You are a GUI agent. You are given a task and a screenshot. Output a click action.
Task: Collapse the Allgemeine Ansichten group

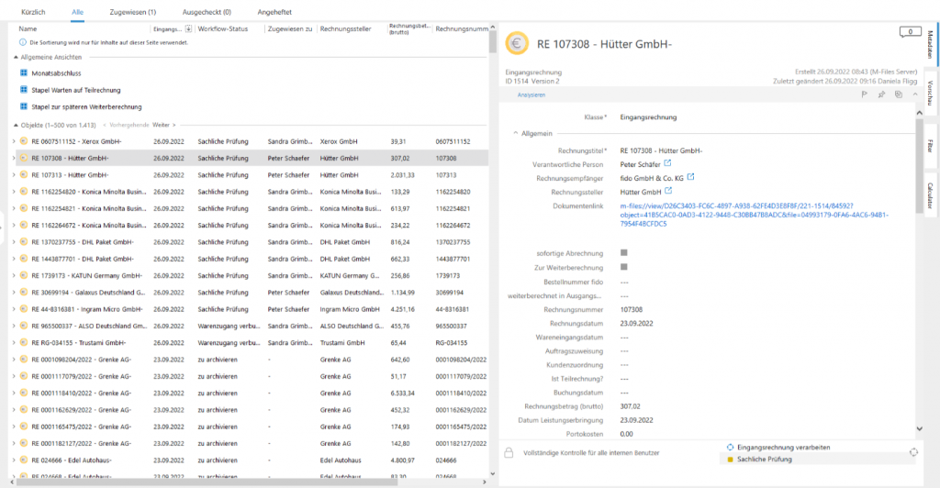click(15, 57)
